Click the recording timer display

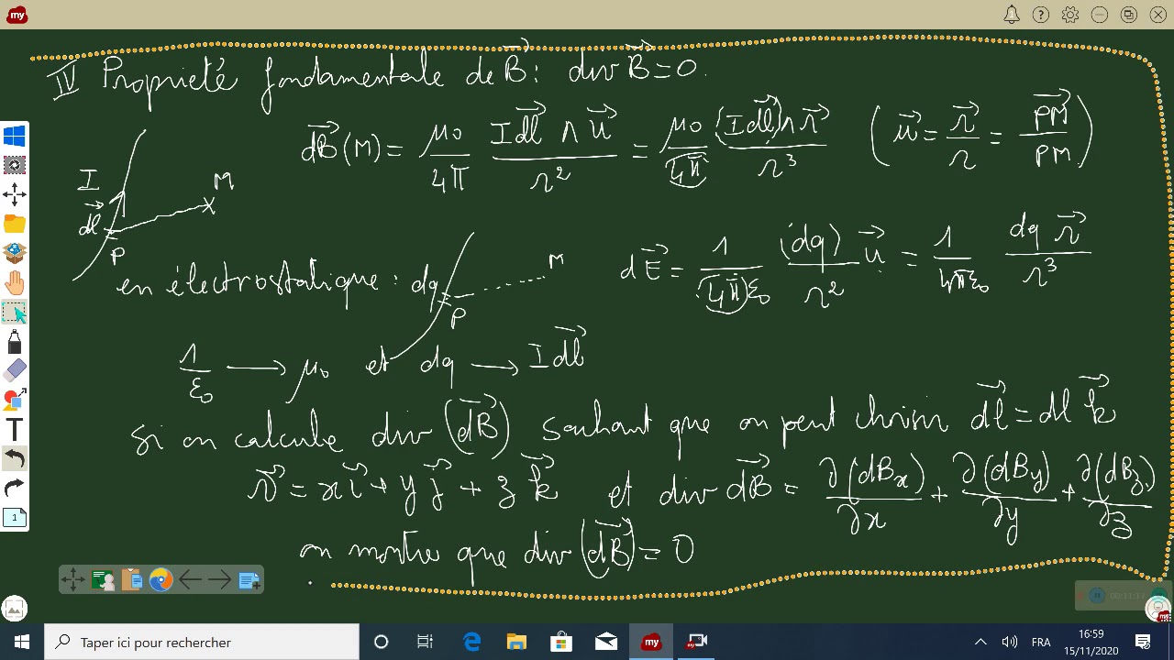point(1128,596)
